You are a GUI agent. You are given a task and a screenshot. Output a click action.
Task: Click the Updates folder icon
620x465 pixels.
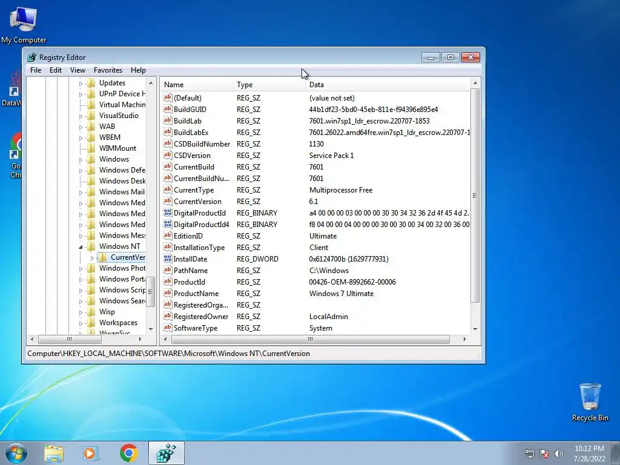[x=91, y=82]
